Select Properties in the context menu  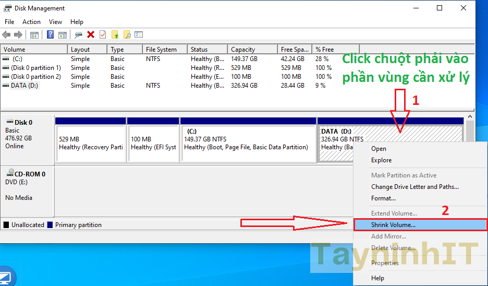tap(385, 263)
